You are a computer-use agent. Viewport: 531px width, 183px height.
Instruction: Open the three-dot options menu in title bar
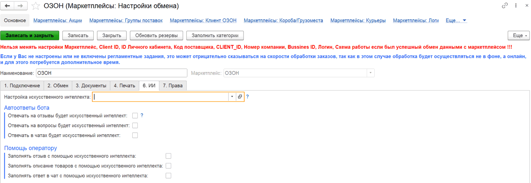[x=516, y=5]
